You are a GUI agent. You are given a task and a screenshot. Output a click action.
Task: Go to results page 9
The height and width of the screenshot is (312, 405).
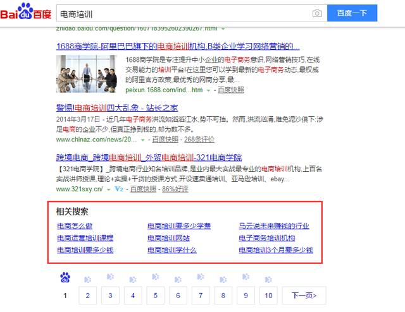click(x=246, y=295)
